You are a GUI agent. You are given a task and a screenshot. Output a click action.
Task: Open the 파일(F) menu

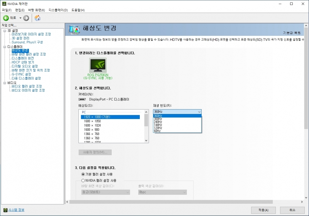click(7, 10)
